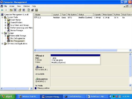The width and height of the screenshot is (132, 99).
Task: Click the Capacity column header
Action: [x=98, y=15]
